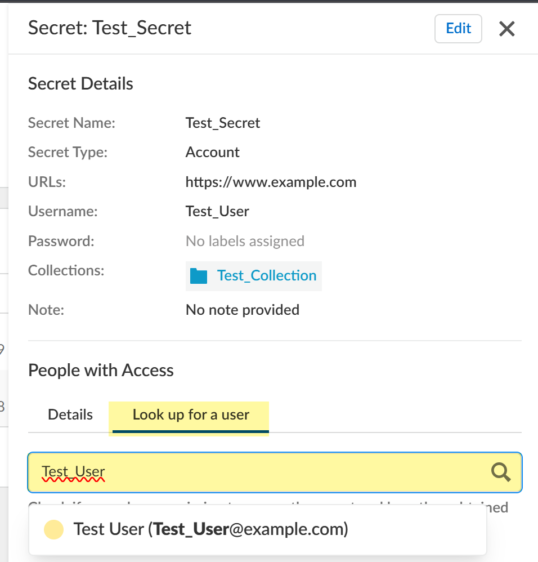Click the Secret Name value Test_Secret
Image resolution: width=538 pixels, height=562 pixels.
[x=223, y=123]
